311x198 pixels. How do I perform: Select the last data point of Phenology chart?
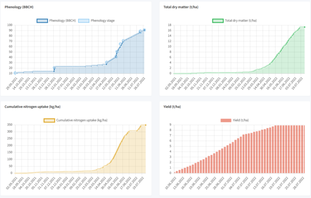(x=144, y=30)
